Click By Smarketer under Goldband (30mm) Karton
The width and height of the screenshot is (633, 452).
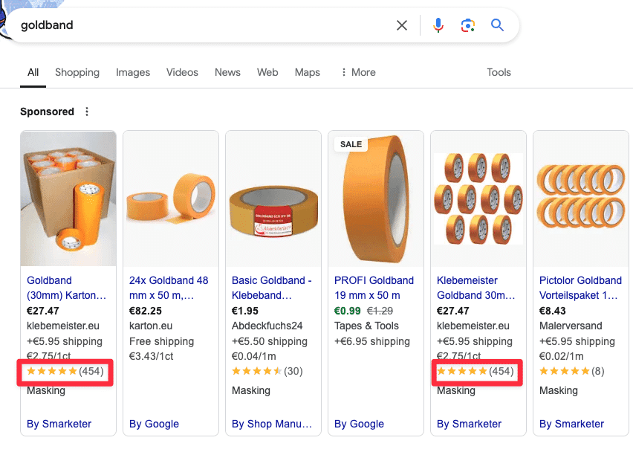[59, 424]
